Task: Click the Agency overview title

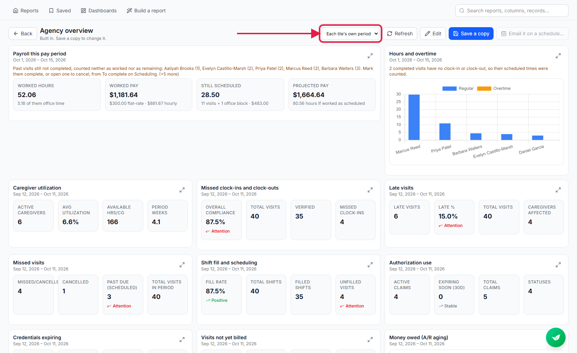Action: point(66,31)
